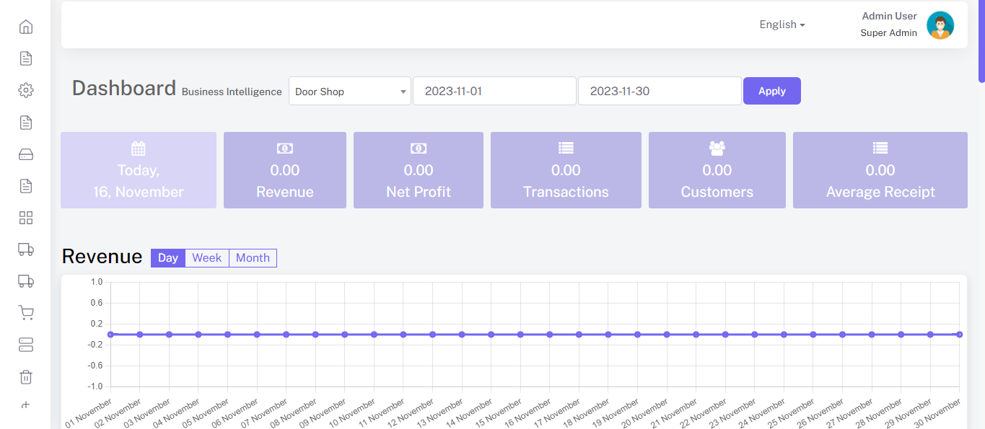
Task: Click the Customers group icon on card
Action: (x=717, y=148)
